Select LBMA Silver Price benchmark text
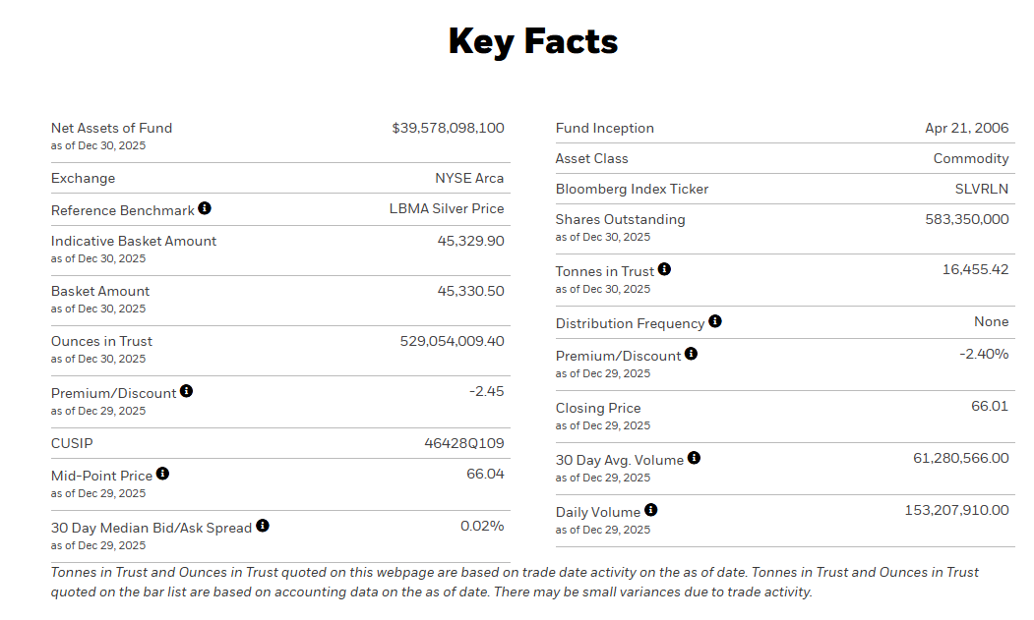 point(447,208)
